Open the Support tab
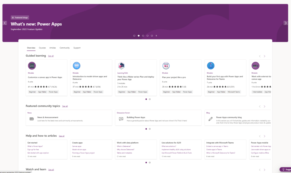 coord(77,48)
